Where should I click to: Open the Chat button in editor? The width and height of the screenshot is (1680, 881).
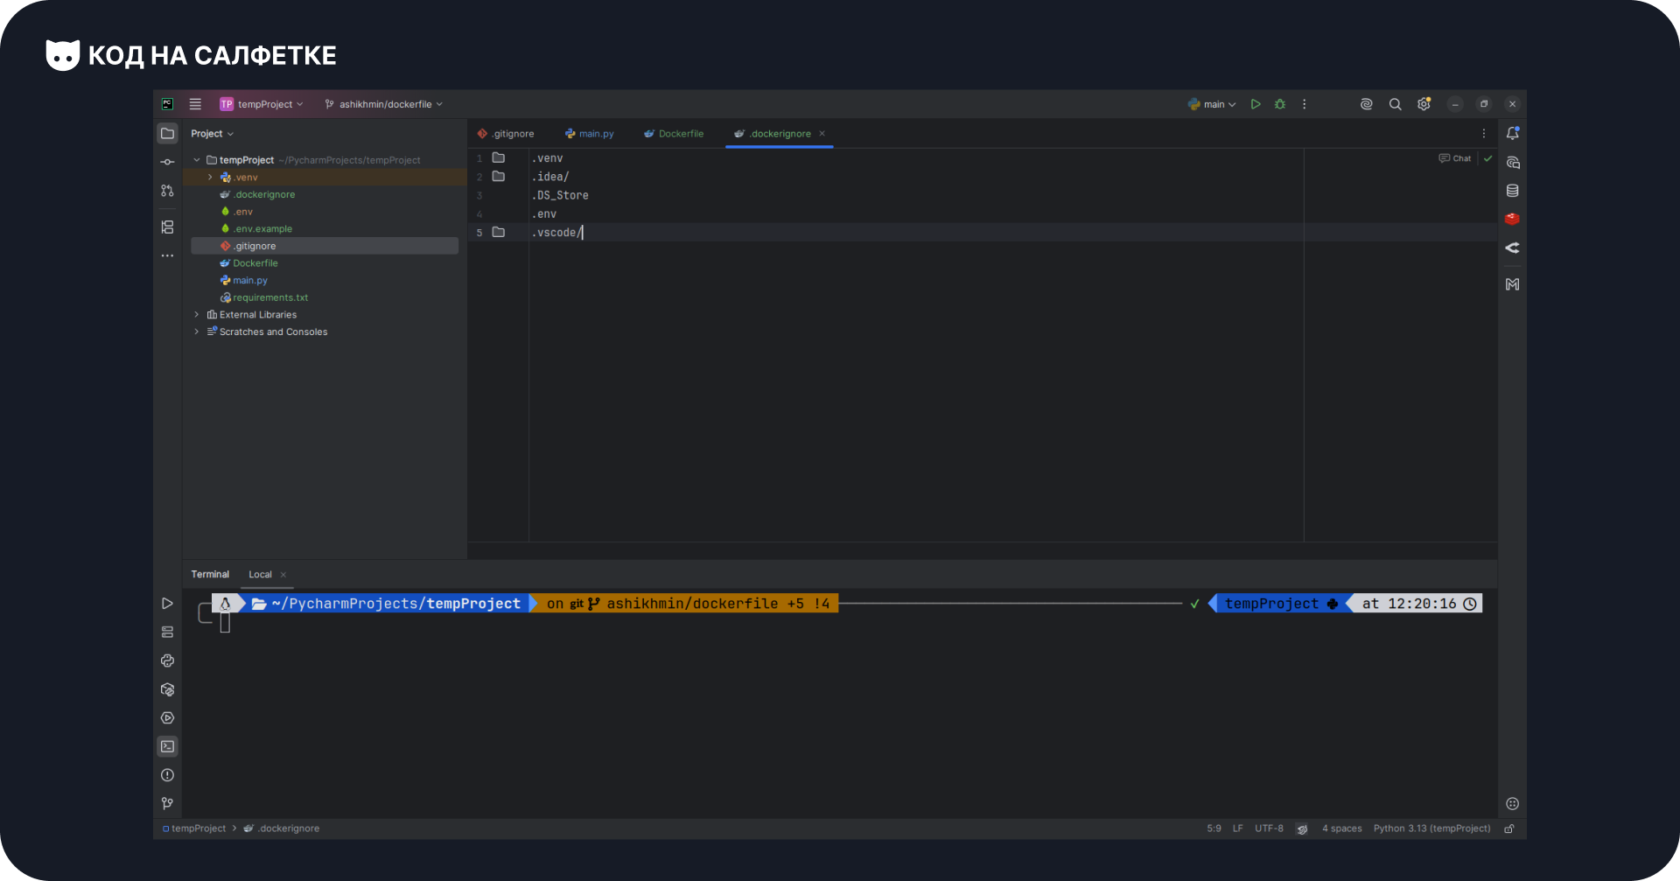tap(1455, 158)
